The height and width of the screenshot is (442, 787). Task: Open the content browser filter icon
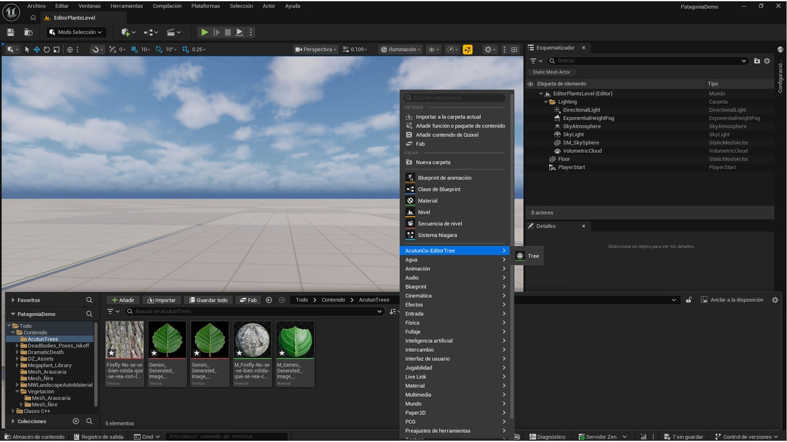[x=113, y=311]
